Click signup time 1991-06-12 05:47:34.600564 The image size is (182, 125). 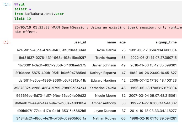tap(153, 50)
